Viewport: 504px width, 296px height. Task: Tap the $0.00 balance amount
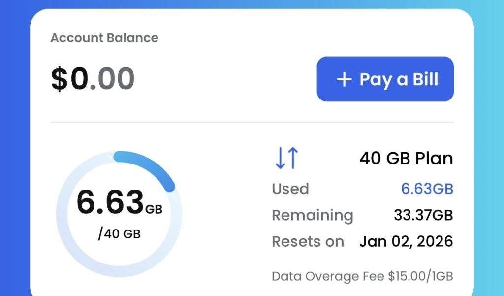(x=93, y=79)
